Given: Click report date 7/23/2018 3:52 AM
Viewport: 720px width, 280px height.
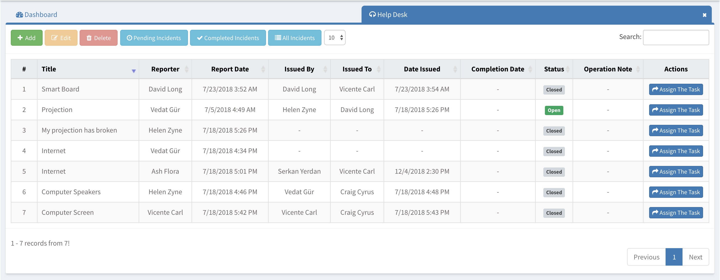Looking at the screenshot, I should point(230,89).
